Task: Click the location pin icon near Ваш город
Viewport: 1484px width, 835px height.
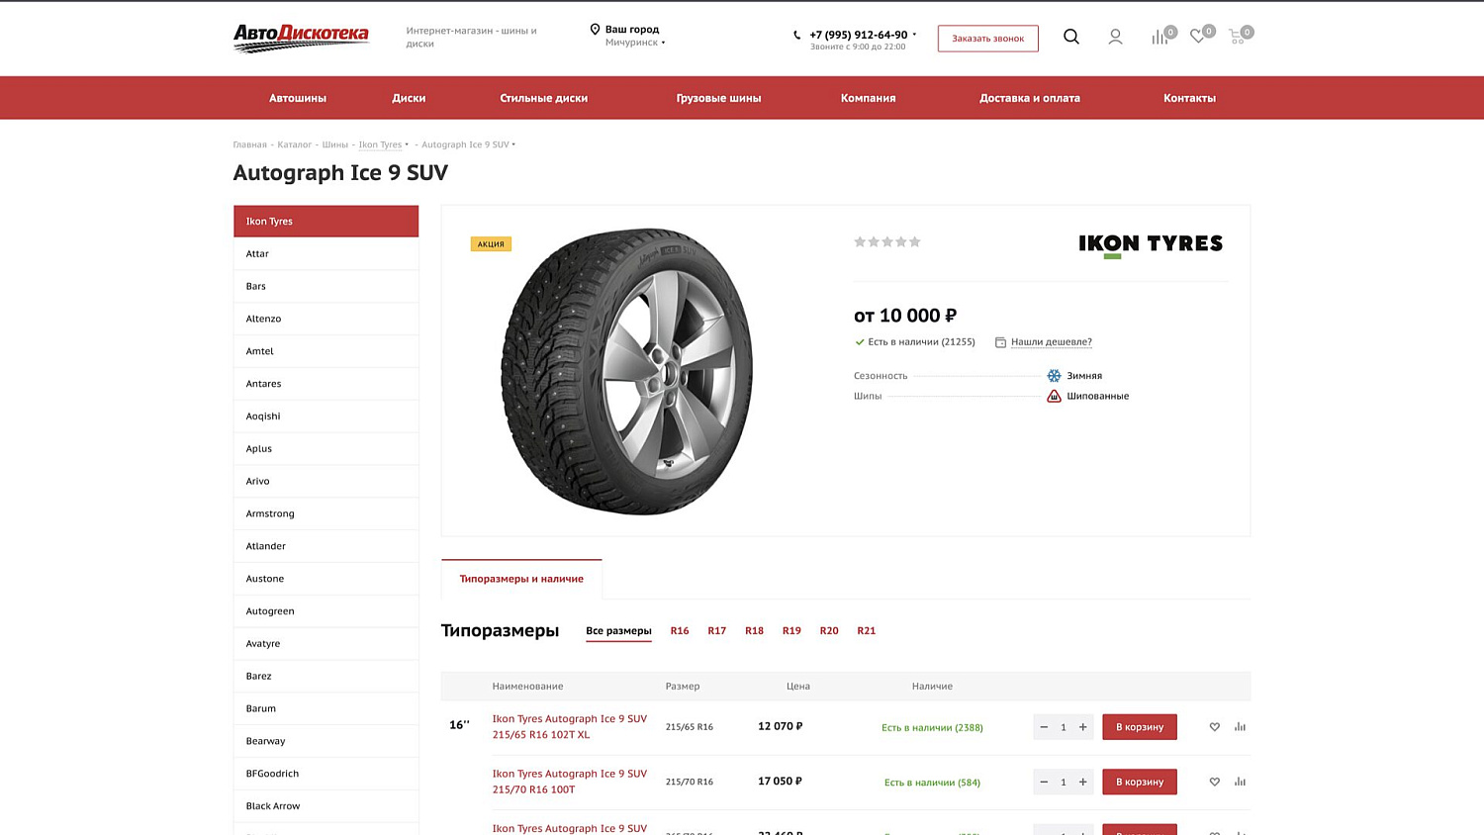Action: point(595,30)
